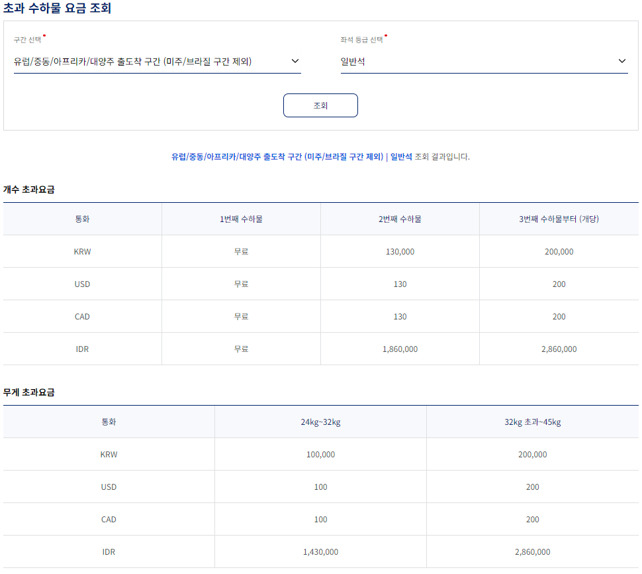This screenshot has width=642, height=574.
Task: Select the IDR weight fee 2,860,000 cell
Action: pyautogui.click(x=532, y=551)
